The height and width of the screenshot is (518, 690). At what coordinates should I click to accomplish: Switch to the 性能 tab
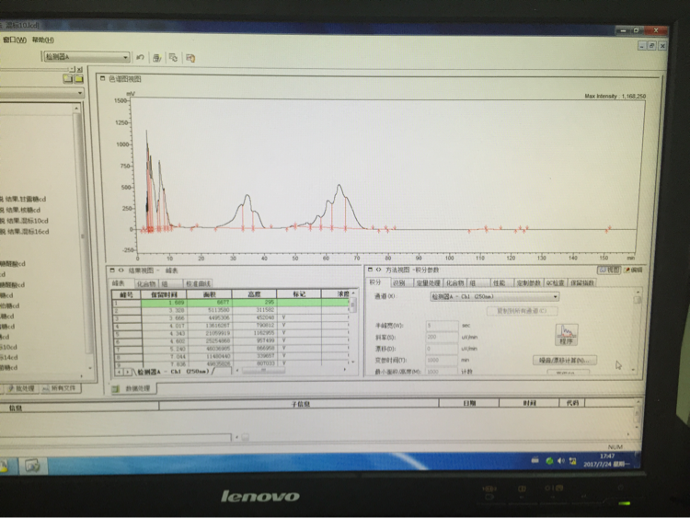coord(499,283)
